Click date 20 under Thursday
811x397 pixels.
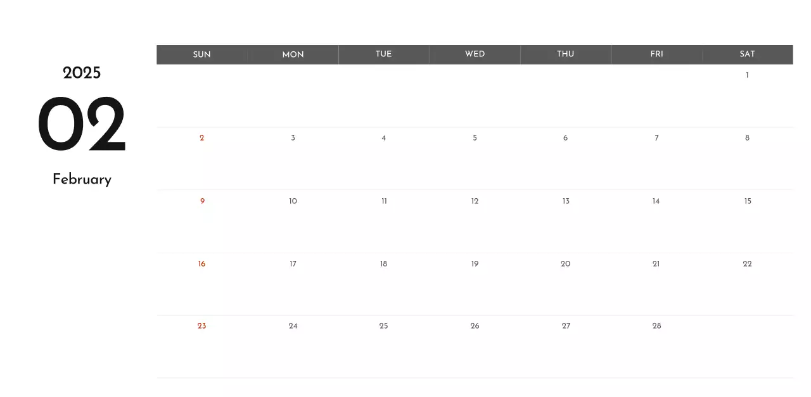[565, 264]
